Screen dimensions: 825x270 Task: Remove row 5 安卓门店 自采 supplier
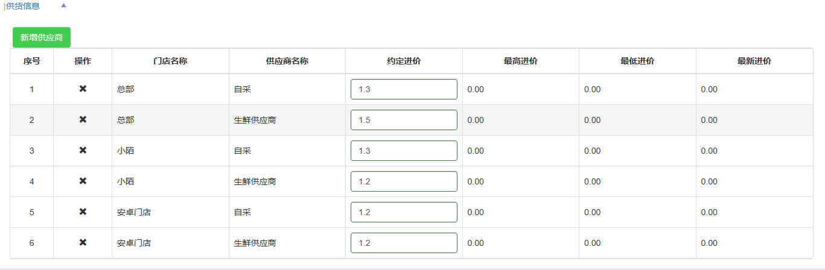83,212
